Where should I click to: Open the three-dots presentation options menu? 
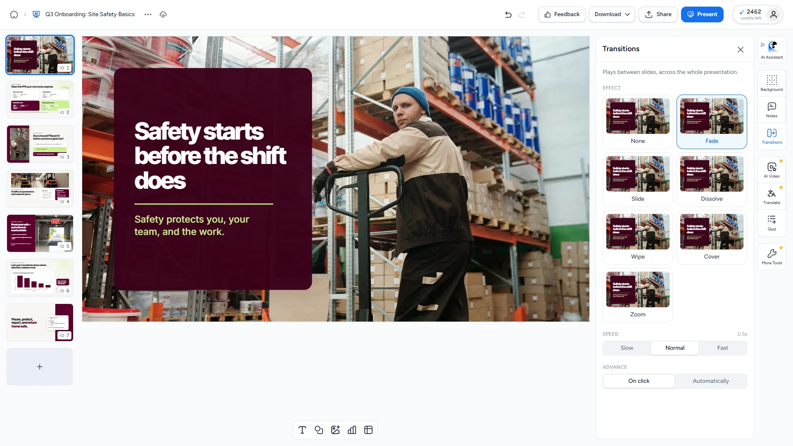pos(148,14)
